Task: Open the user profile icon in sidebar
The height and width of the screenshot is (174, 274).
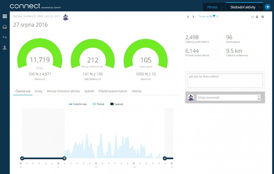Action: (x=5, y=48)
